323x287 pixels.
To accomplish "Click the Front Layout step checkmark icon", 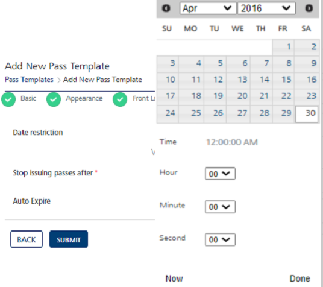I will (x=120, y=99).
